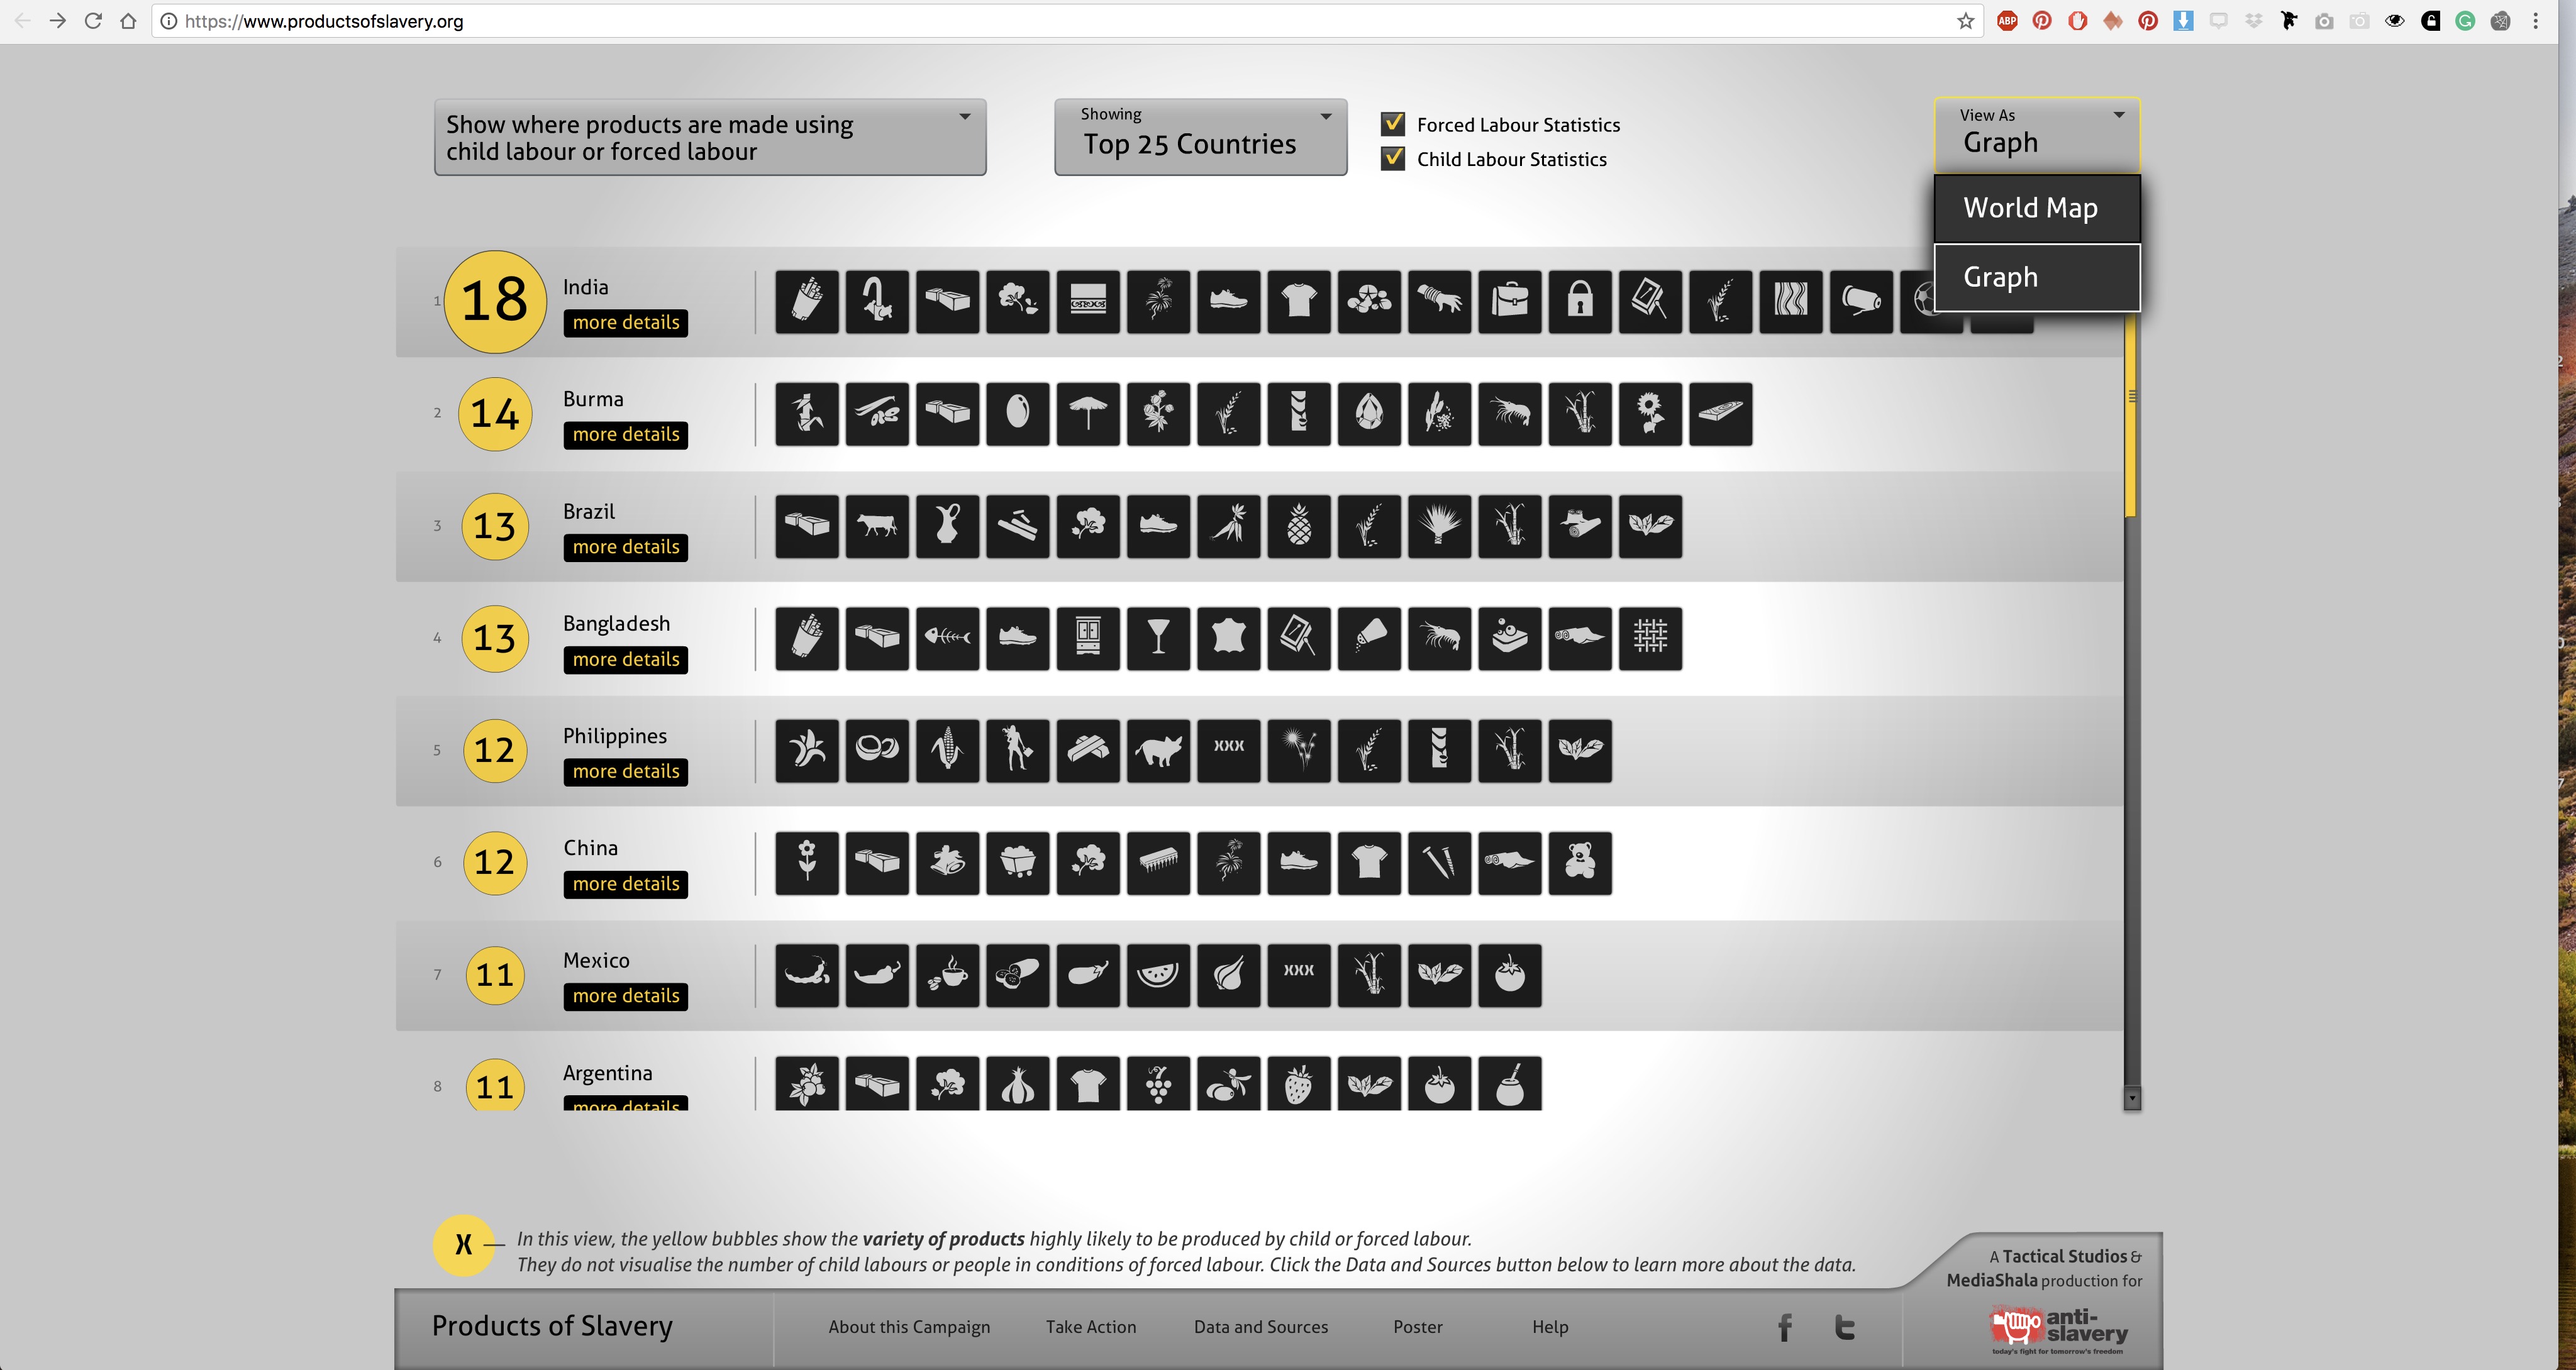Click more details for Mexico
The width and height of the screenshot is (2576, 1370).
click(x=626, y=996)
